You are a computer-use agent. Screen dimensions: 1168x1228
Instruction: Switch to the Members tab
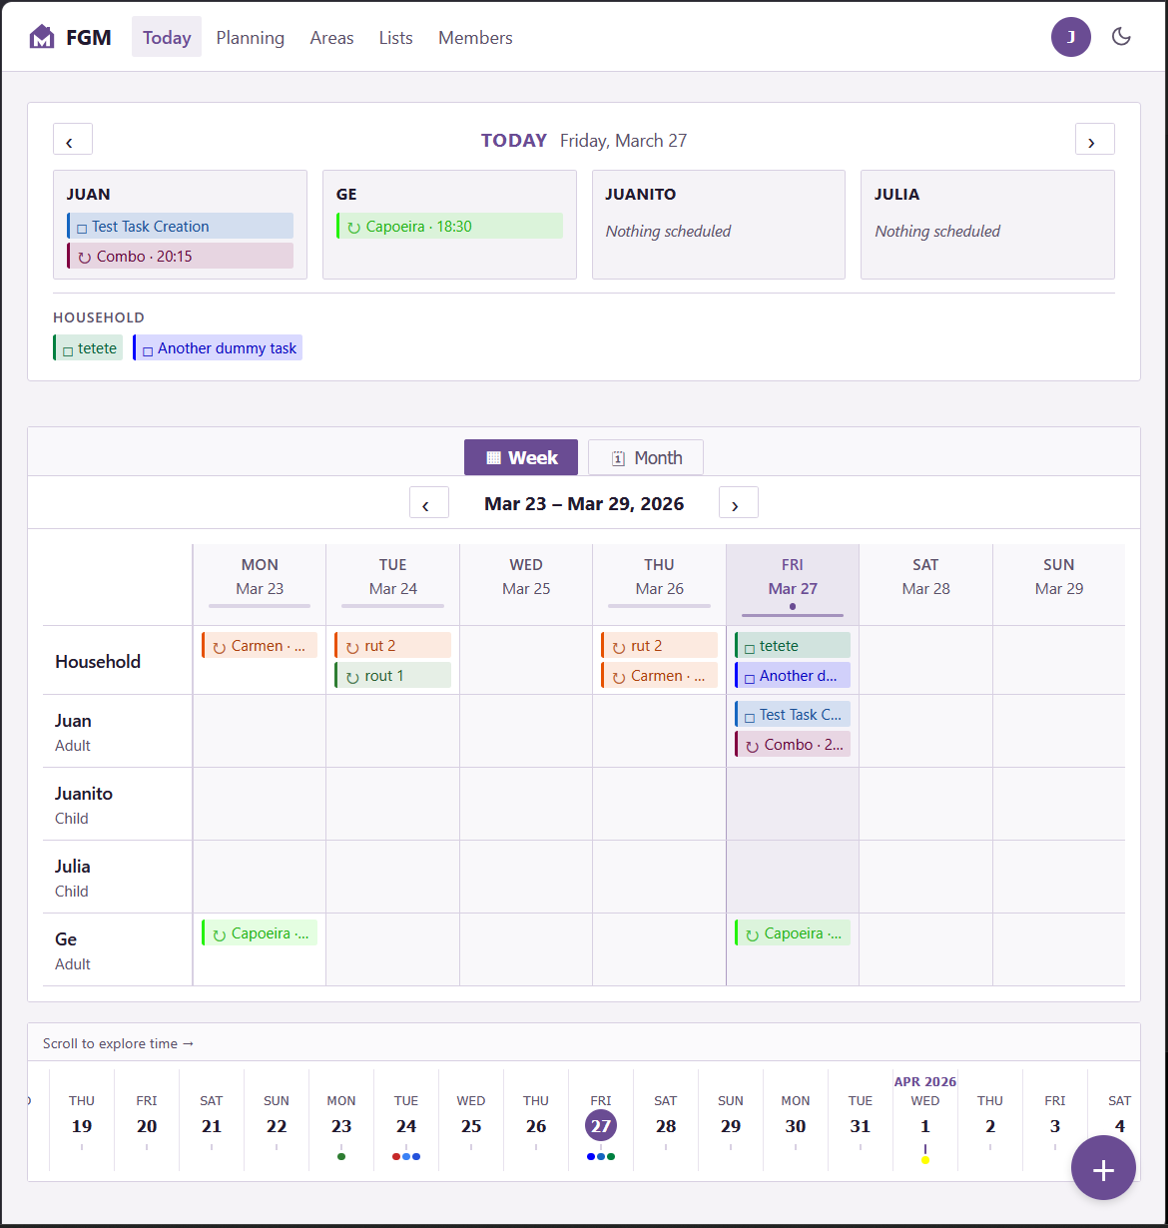(475, 37)
